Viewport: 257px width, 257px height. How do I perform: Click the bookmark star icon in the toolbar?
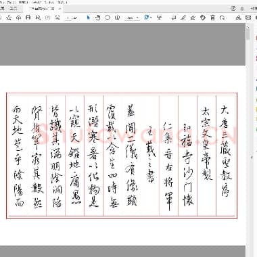[x=9, y=18]
